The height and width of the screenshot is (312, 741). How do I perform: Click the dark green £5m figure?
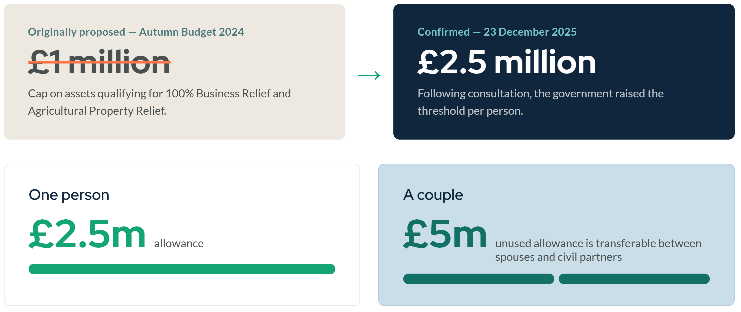[445, 234]
